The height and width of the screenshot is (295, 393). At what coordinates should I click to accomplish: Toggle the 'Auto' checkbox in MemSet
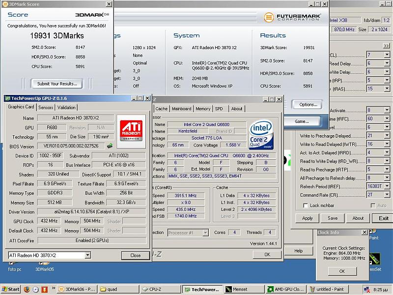[x=373, y=206]
